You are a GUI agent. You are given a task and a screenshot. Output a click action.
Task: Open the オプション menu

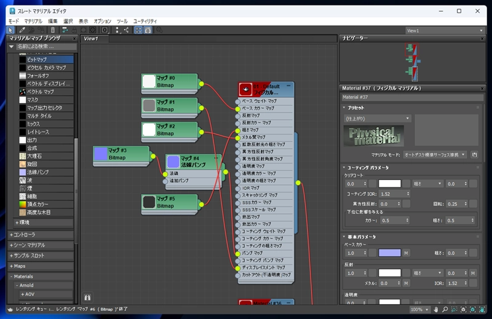click(102, 21)
